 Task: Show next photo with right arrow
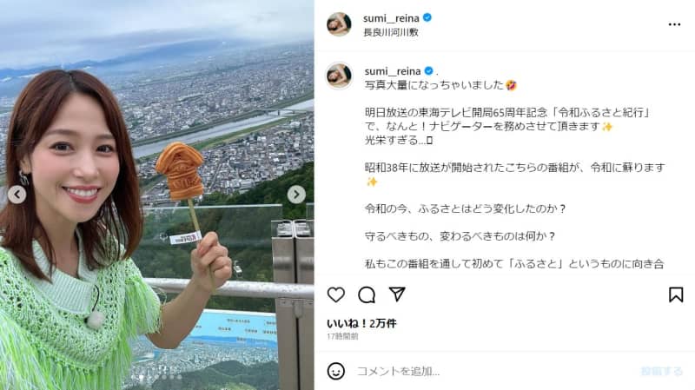click(x=296, y=195)
